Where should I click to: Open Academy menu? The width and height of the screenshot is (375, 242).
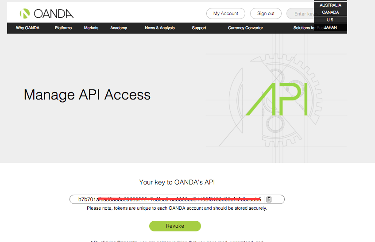point(119,28)
